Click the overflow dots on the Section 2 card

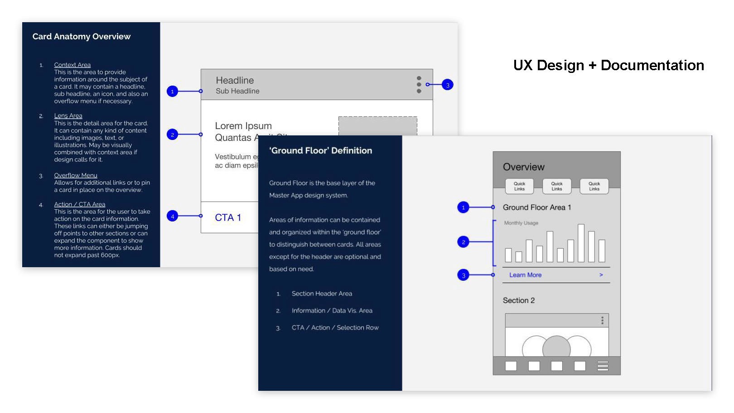point(602,321)
